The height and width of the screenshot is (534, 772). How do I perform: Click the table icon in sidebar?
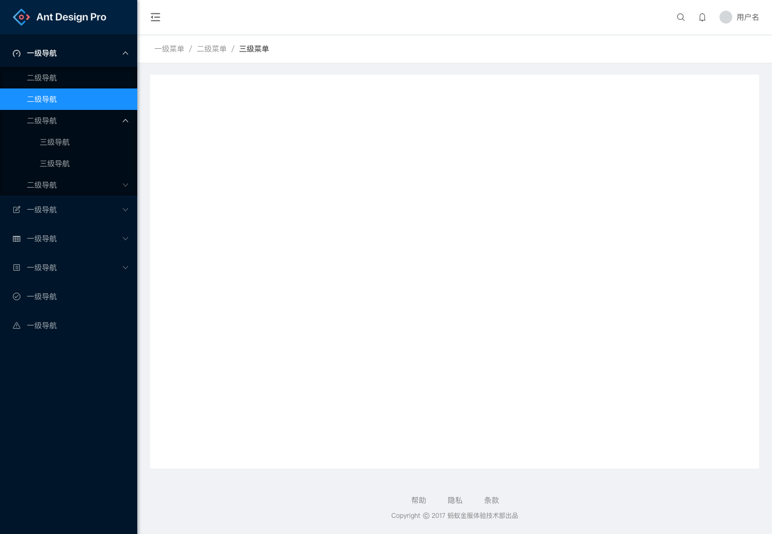pyautogui.click(x=17, y=239)
